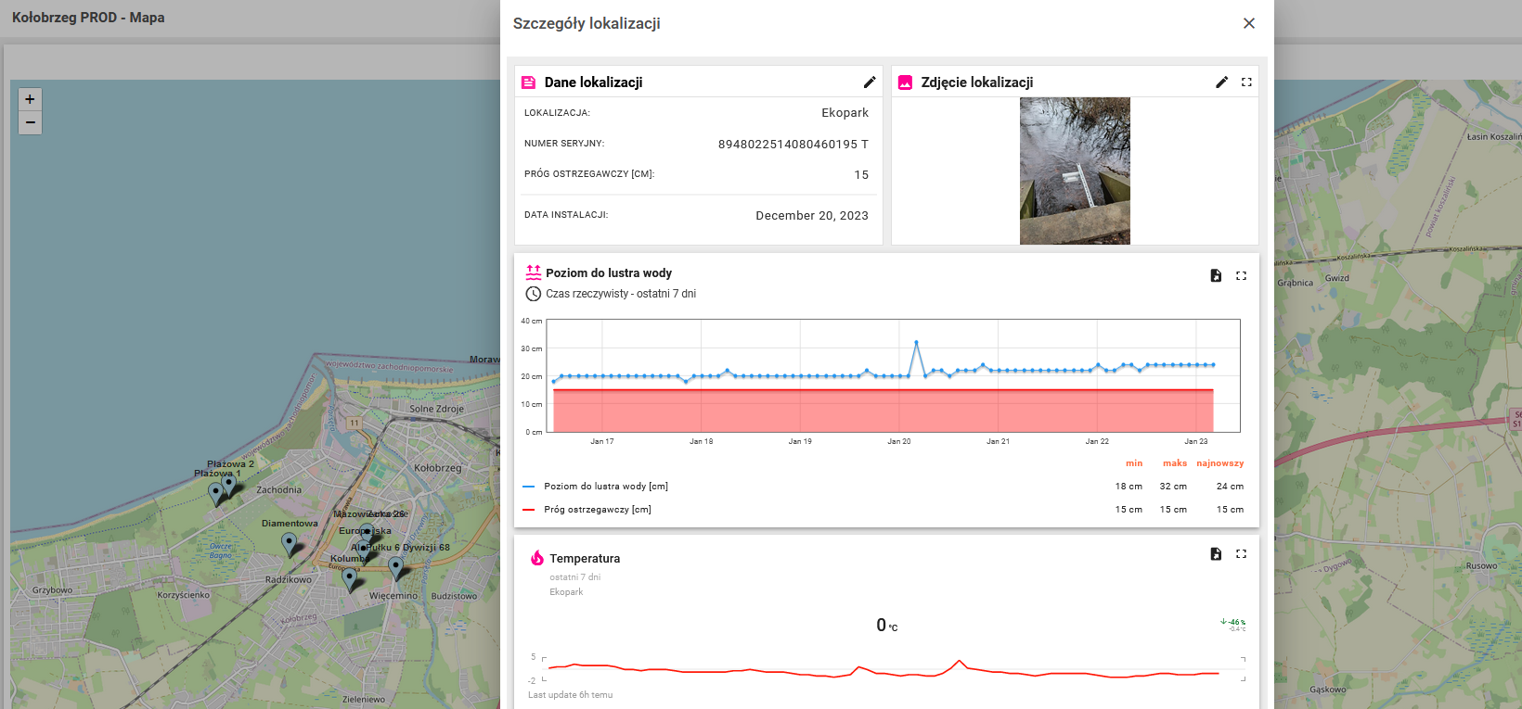Viewport: 1522px width, 709px height.
Task: Select the Diamentowa map marker
Action: (x=289, y=543)
